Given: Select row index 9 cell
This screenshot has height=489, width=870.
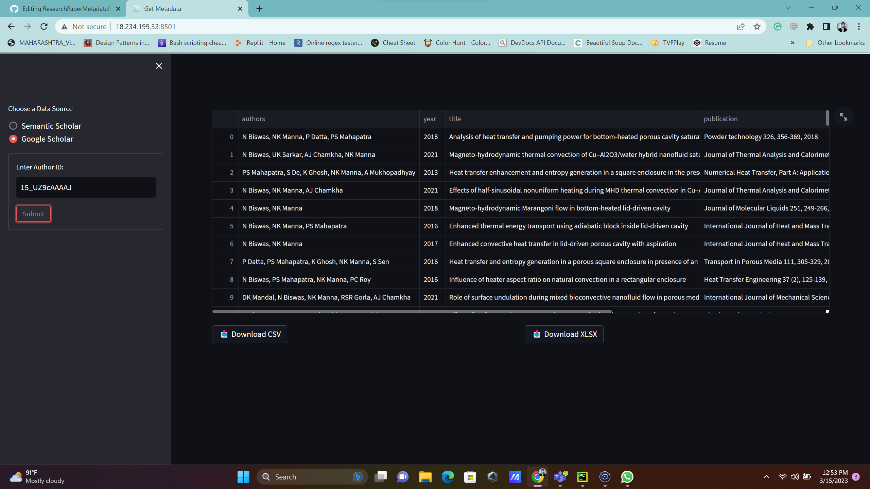Looking at the screenshot, I should (225, 297).
